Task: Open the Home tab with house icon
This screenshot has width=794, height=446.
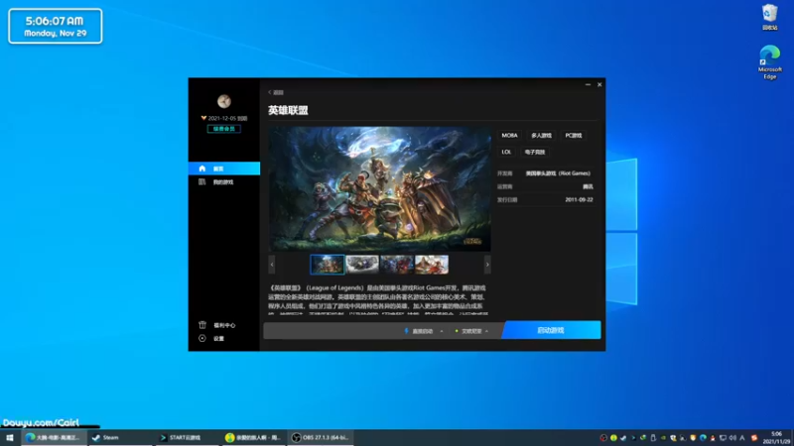Action: pyautogui.click(x=224, y=168)
